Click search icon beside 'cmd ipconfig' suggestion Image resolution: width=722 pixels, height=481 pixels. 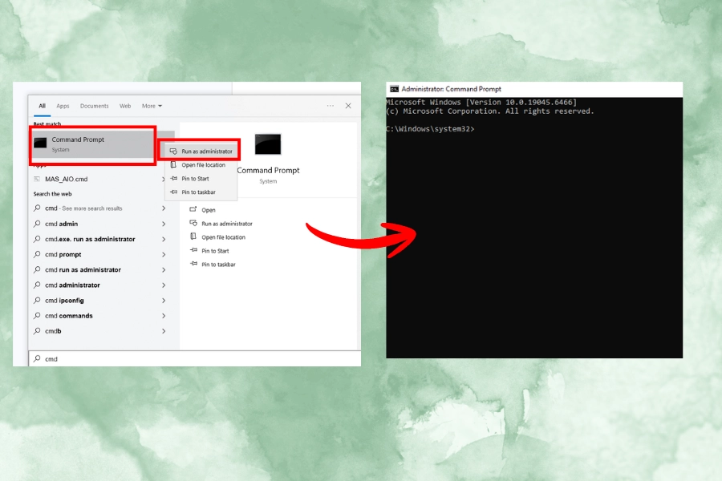point(37,301)
